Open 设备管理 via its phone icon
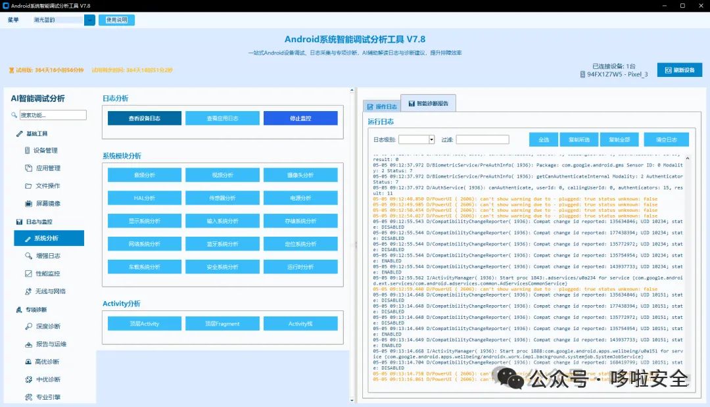The width and height of the screenshot is (710, 407). click(27, 151)
